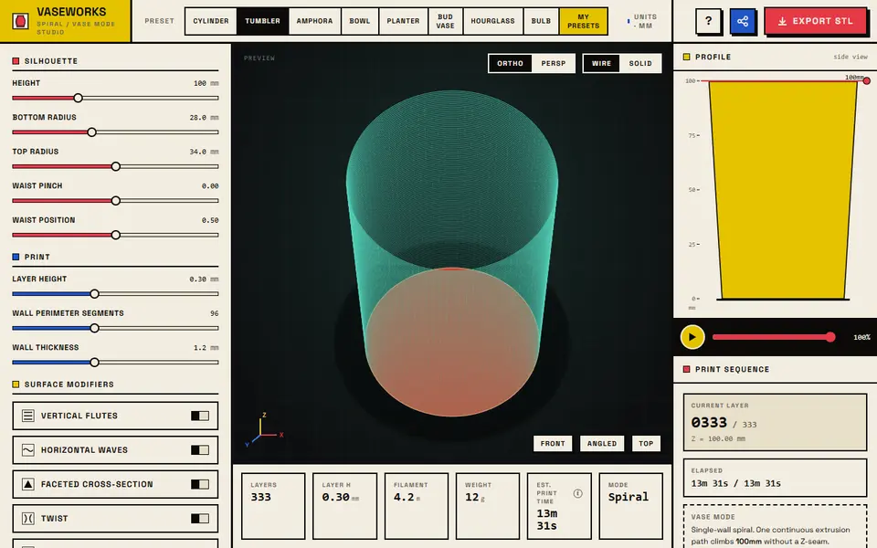Switch projection to Ortho

[510, 63]
